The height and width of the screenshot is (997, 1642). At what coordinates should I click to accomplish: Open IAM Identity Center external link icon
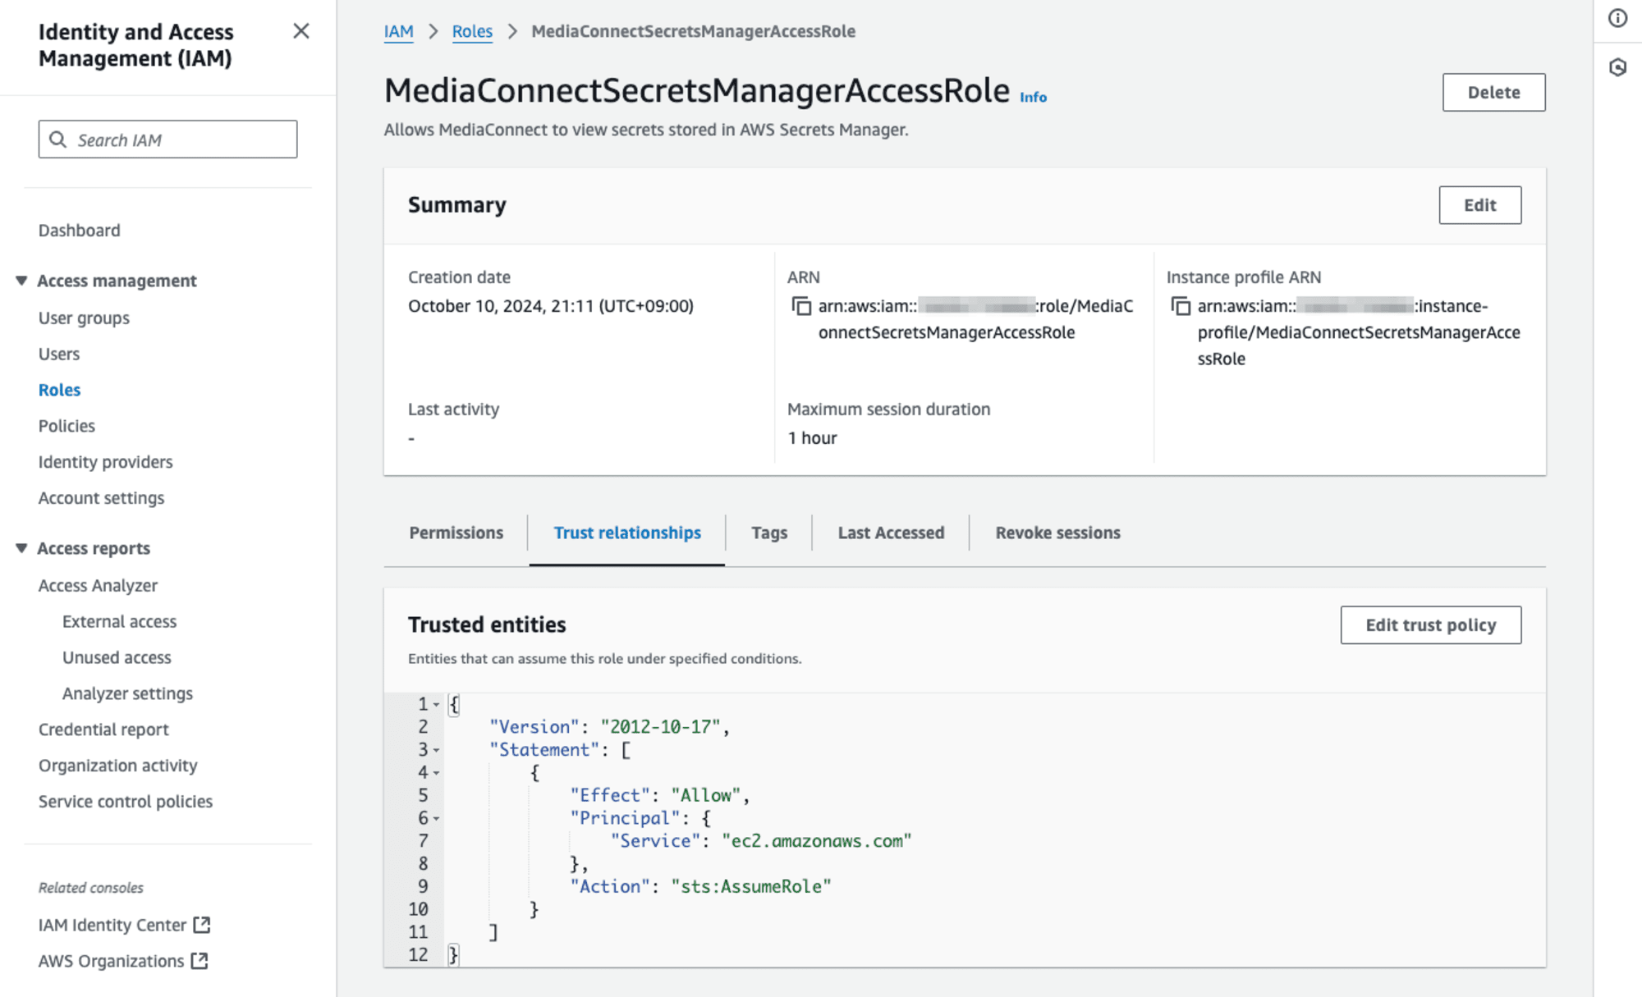pos(202,925)
